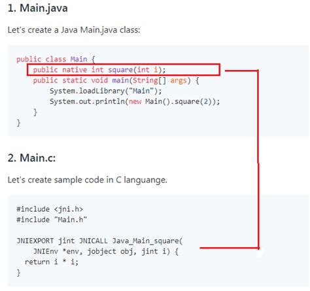
Task: Click the 'return i * i;' line
Action: (52, 262)
